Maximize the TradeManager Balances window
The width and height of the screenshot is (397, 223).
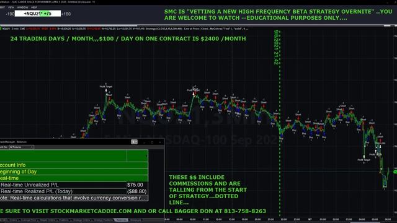click(x=152, y=142)
